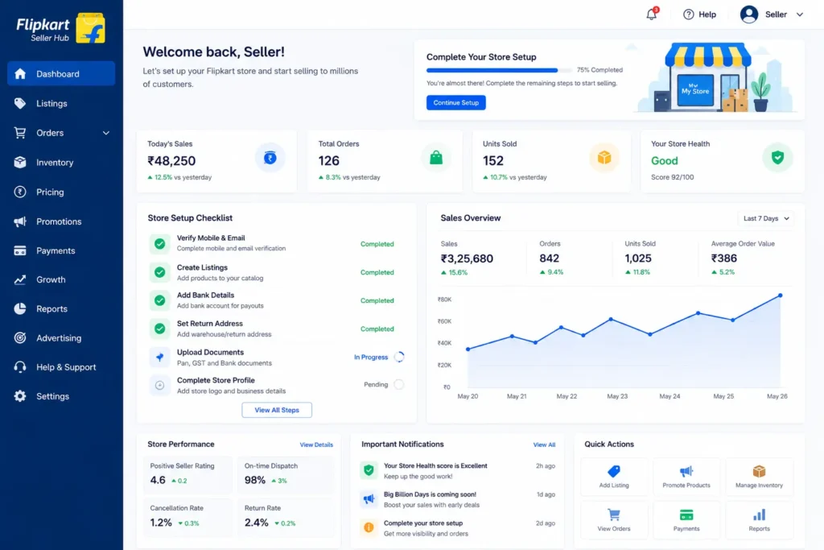Open the Last 7 Days dropdown
This screenshot has width=824, height=550.
click(766, 218)
